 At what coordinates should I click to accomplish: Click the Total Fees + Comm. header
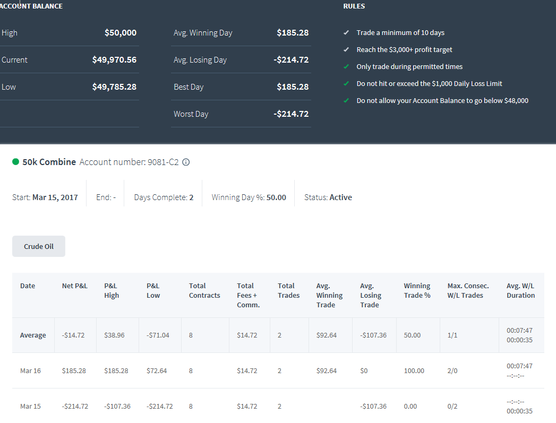(248, 295)
